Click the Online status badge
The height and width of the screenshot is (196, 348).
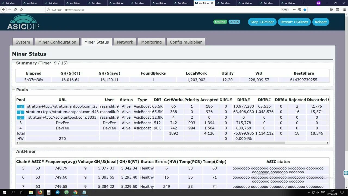(220, 22)
